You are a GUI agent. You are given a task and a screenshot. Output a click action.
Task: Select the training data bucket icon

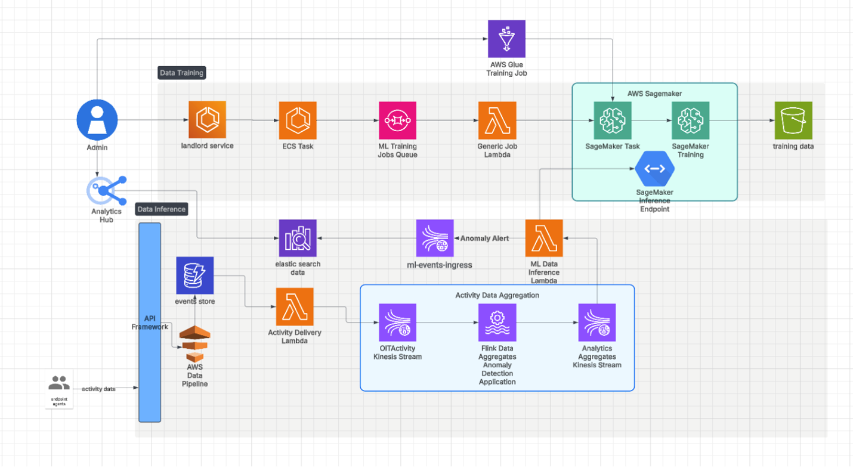[x=793, y=119]
